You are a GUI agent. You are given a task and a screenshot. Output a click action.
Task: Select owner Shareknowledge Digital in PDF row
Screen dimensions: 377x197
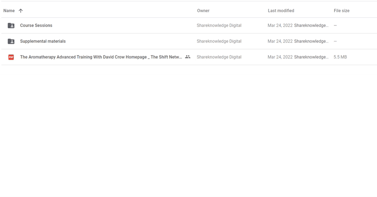coord(219,57)
